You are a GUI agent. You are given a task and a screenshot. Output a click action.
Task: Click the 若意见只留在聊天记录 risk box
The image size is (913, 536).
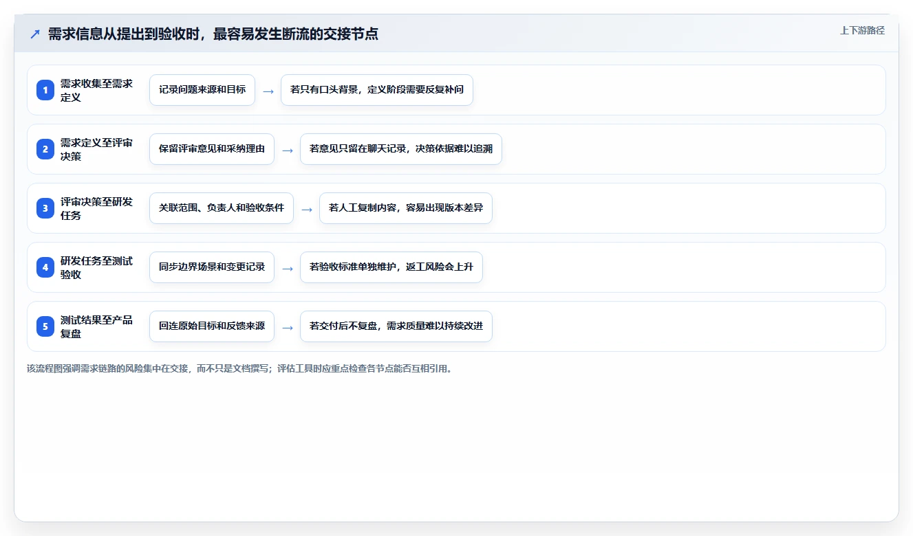pyautogui.click(x=401, y=149)
